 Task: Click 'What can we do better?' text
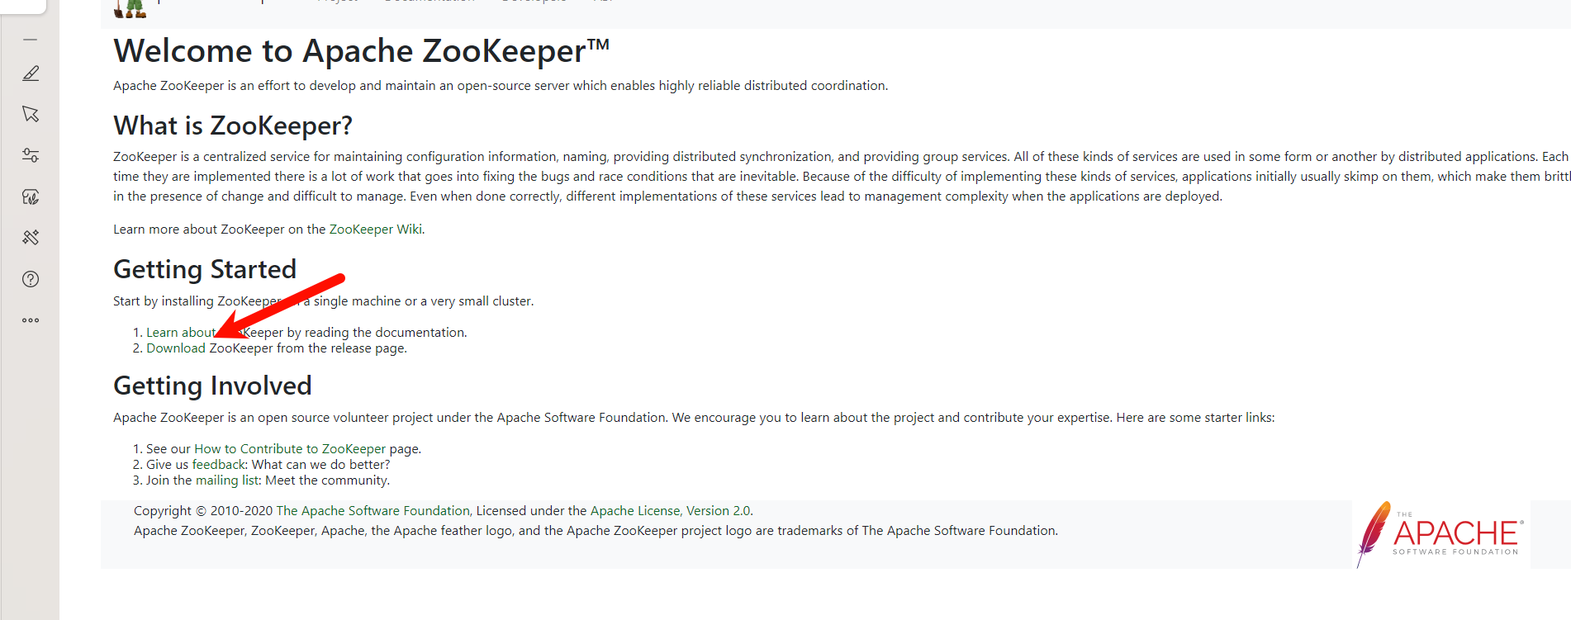click(x=320, y=465)
